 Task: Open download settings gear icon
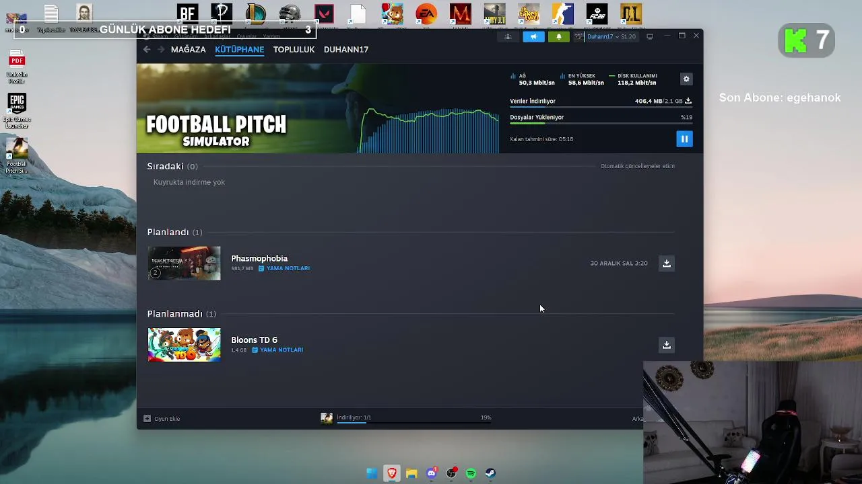click(686, 79)
